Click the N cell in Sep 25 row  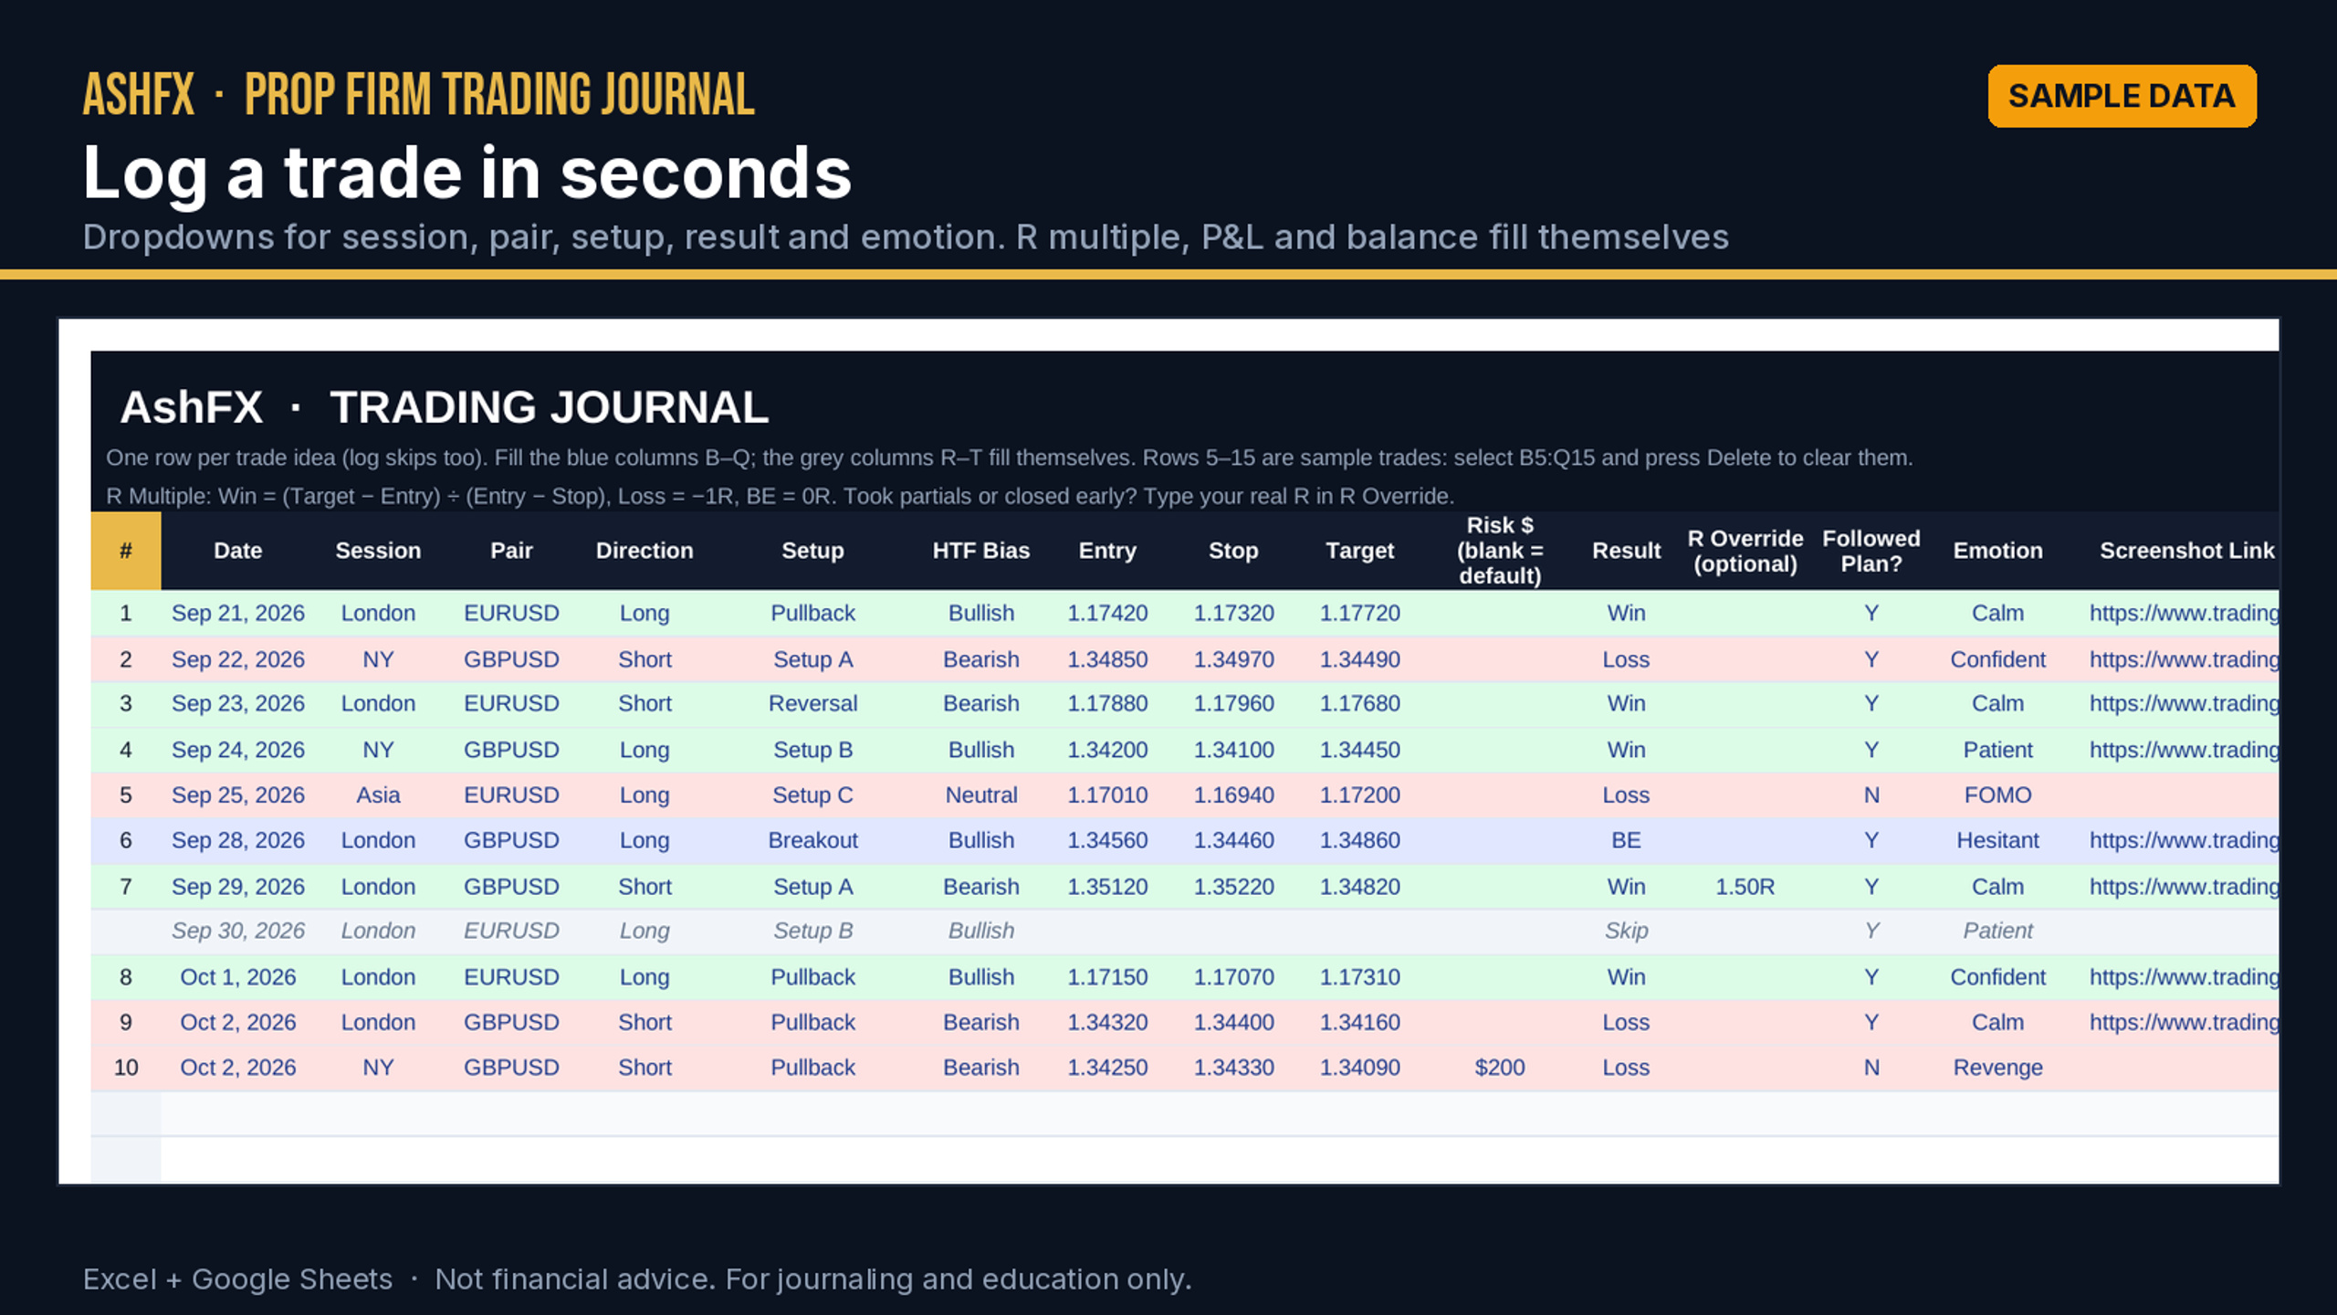tap(1871, 795)
